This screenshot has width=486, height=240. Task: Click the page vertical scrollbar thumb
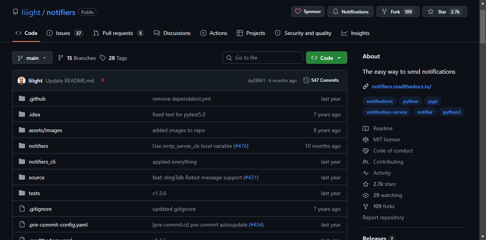(483, 27)
